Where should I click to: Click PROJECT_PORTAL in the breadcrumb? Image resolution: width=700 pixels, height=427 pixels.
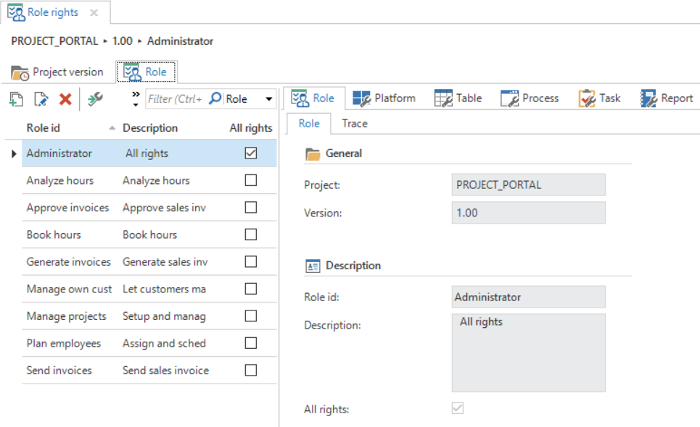pyautogui.click(x=54, y=41)
